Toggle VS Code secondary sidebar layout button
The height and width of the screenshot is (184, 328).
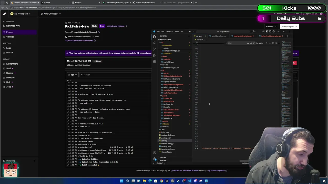274,31
